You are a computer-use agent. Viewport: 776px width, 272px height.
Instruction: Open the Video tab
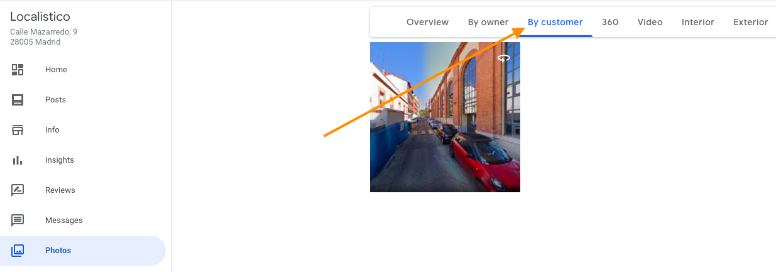(650, 22)
